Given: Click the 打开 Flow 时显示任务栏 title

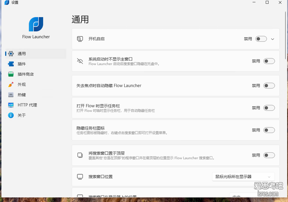Looking at the screenshot, I should coord(98,106).
